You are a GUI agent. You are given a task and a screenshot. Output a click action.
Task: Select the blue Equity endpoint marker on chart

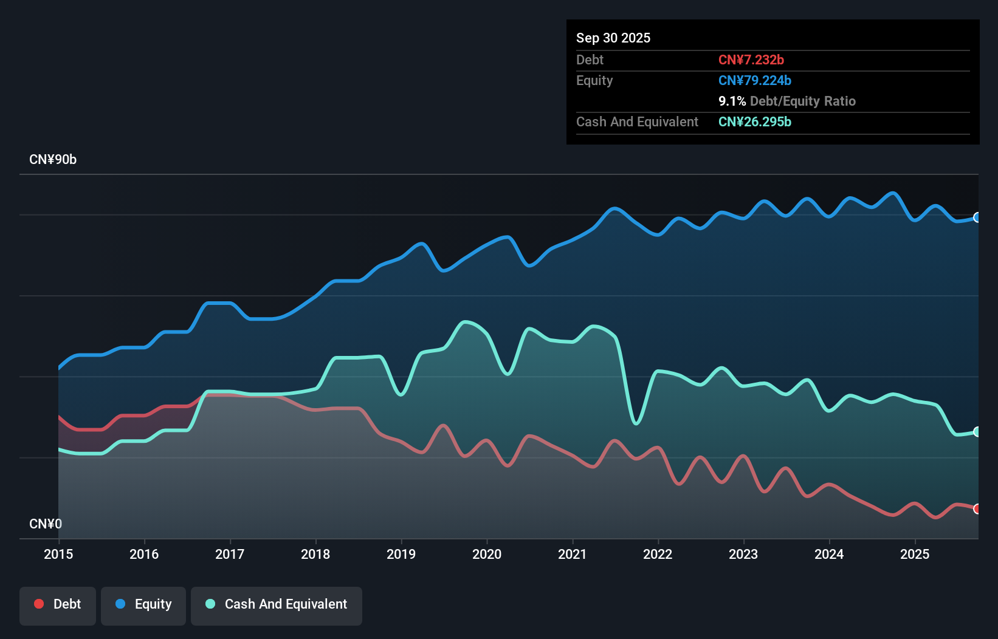pos(977,217)
